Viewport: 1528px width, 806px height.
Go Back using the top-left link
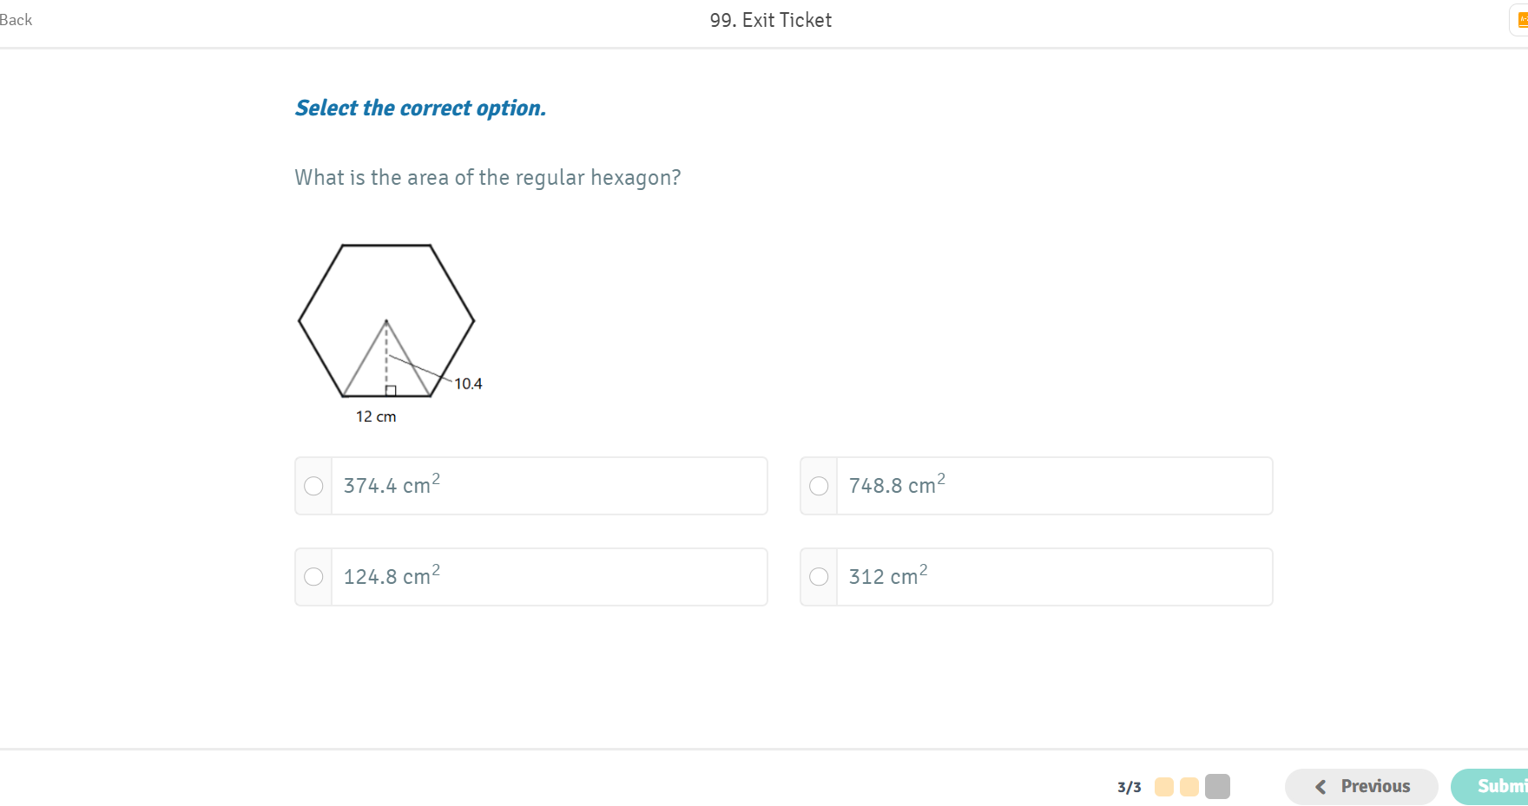[16, 20]
